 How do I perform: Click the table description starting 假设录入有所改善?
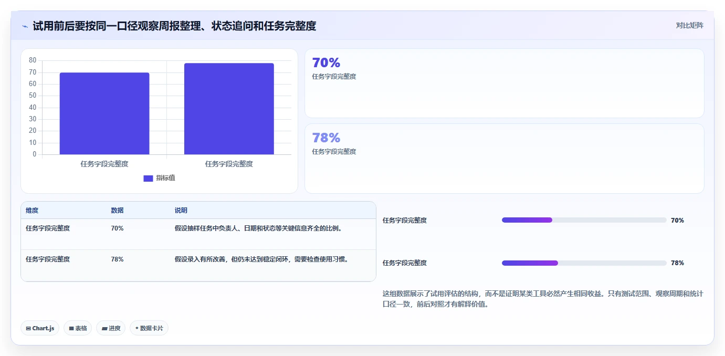coord(261,259)
